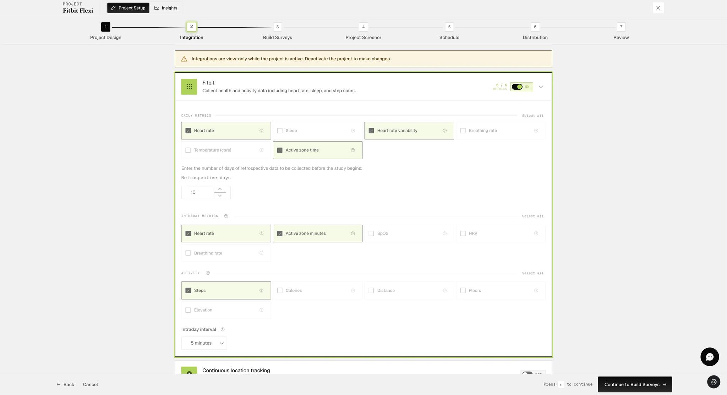The height and width of the screenshot is (395, 727).
Task: Open help icon for intraday Breathing rate
Action: coord(261,253)
